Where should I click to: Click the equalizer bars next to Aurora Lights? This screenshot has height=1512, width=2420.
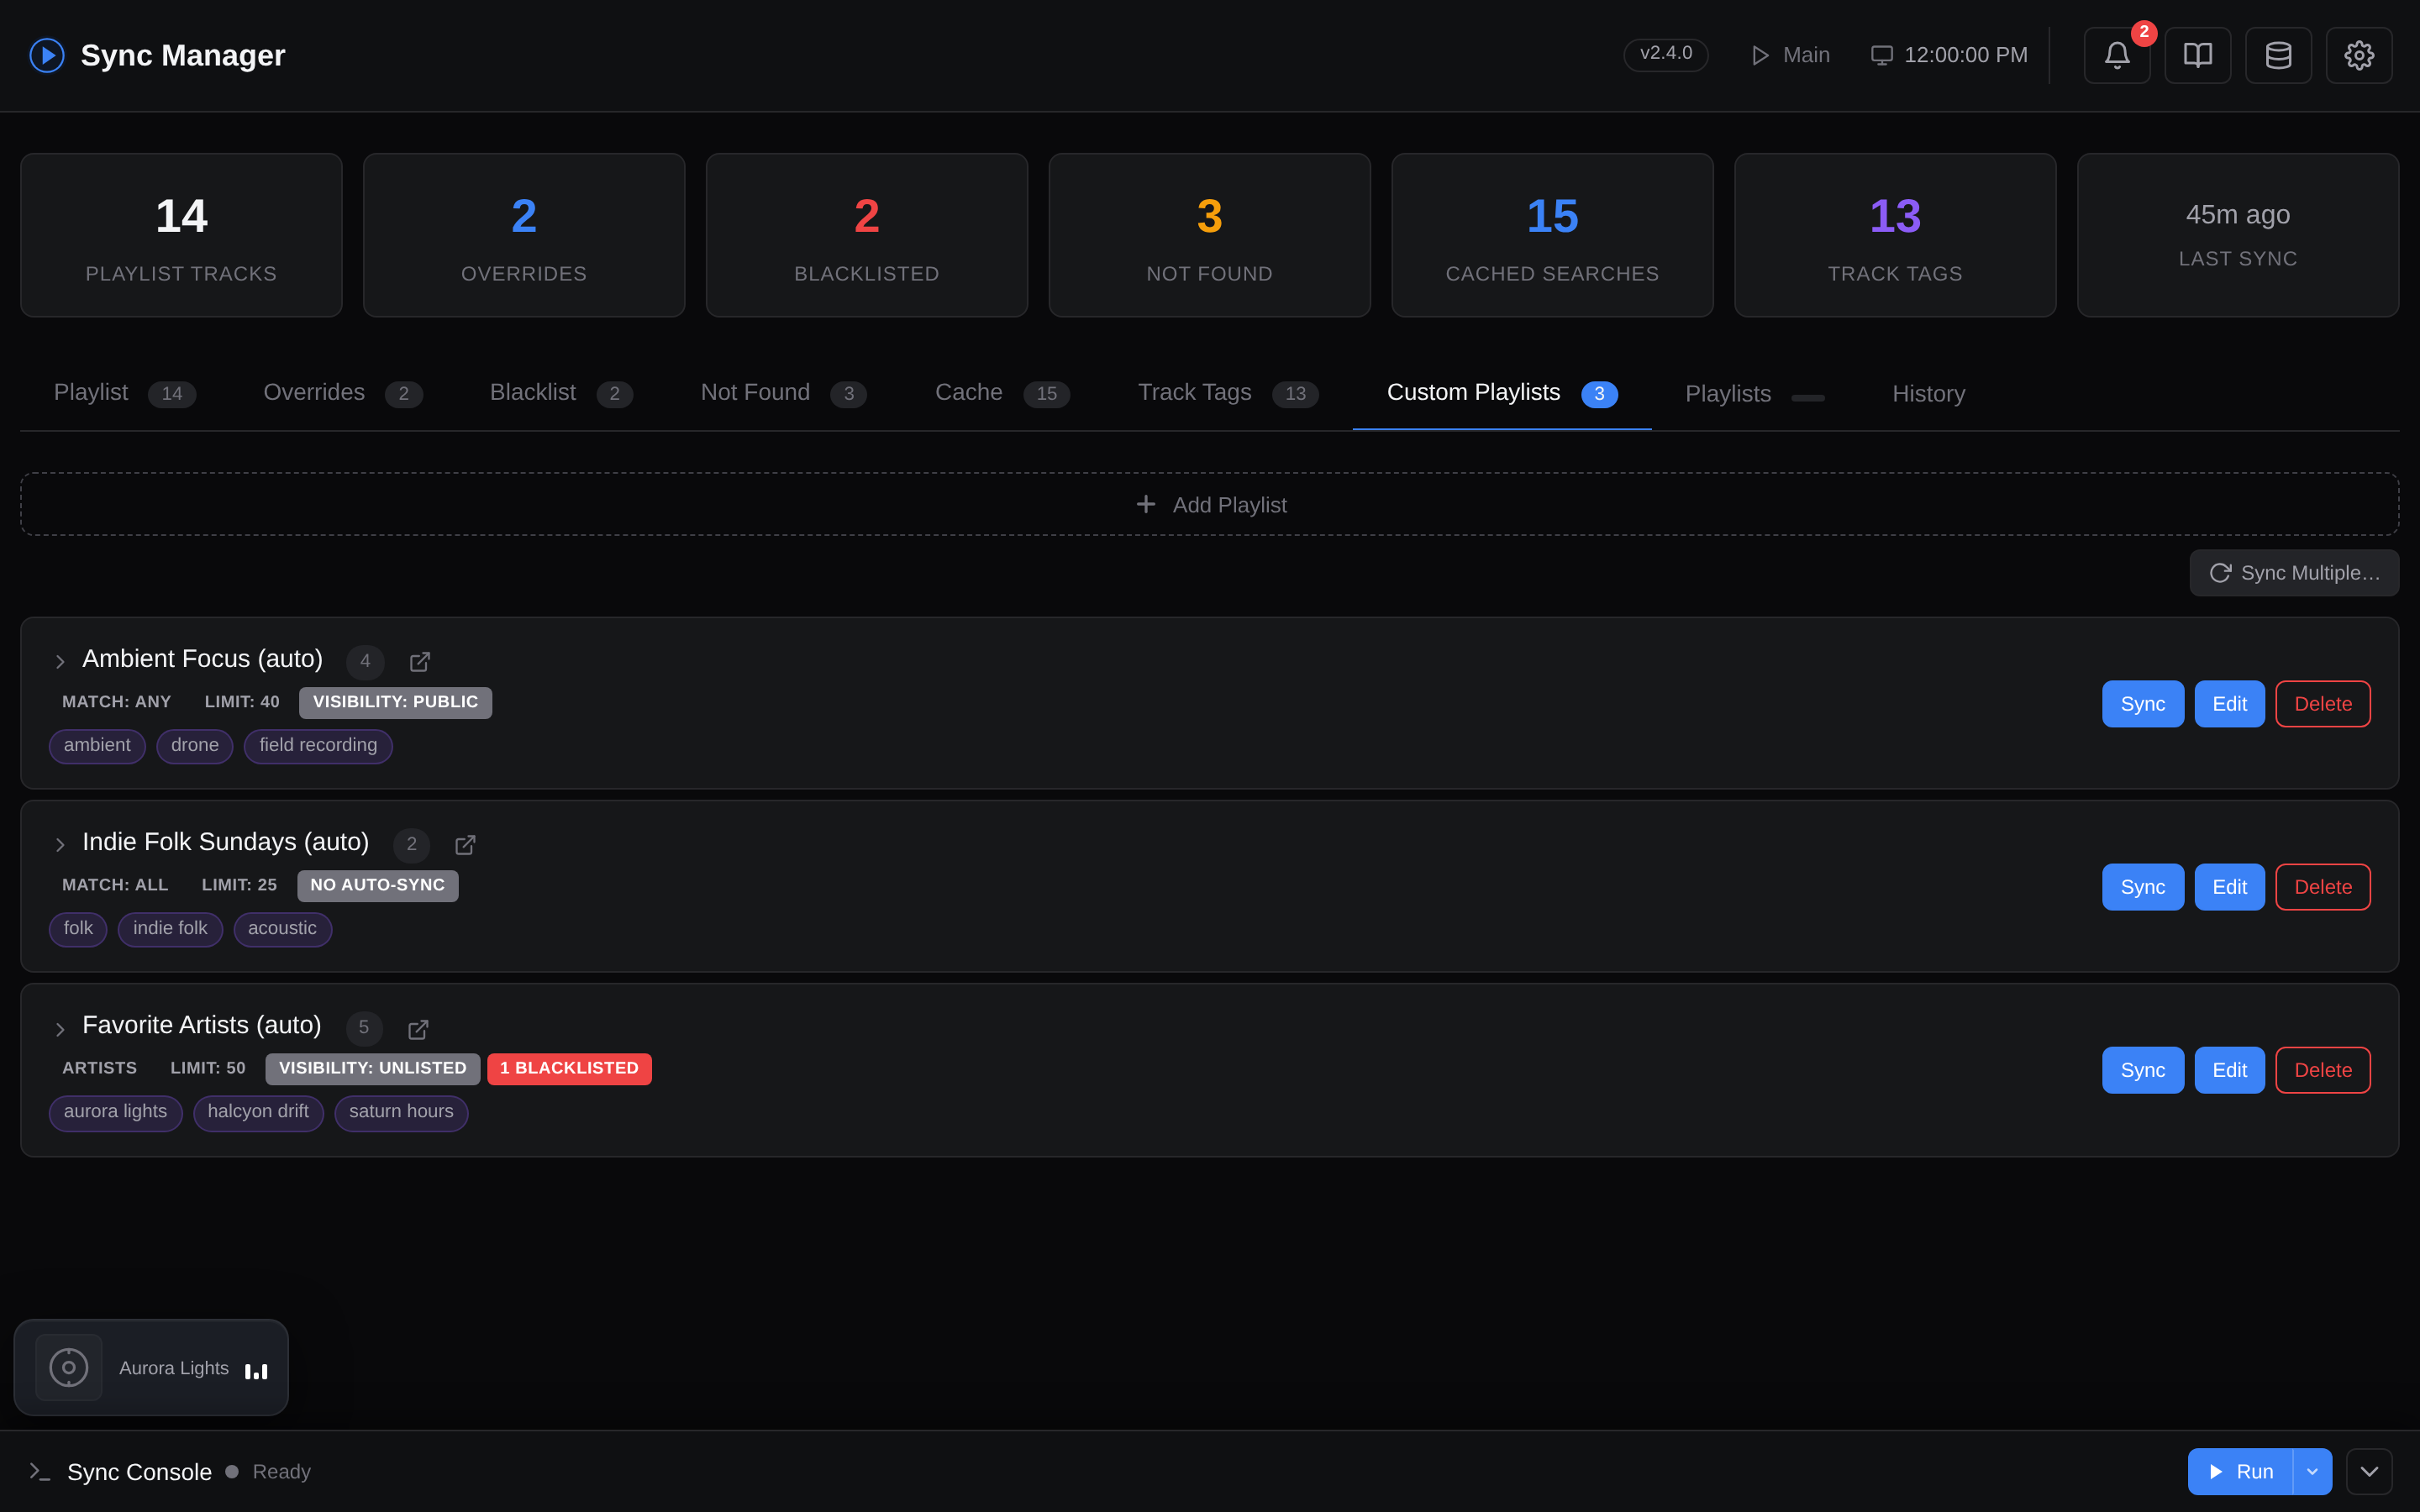click(x=256, y=1370)
